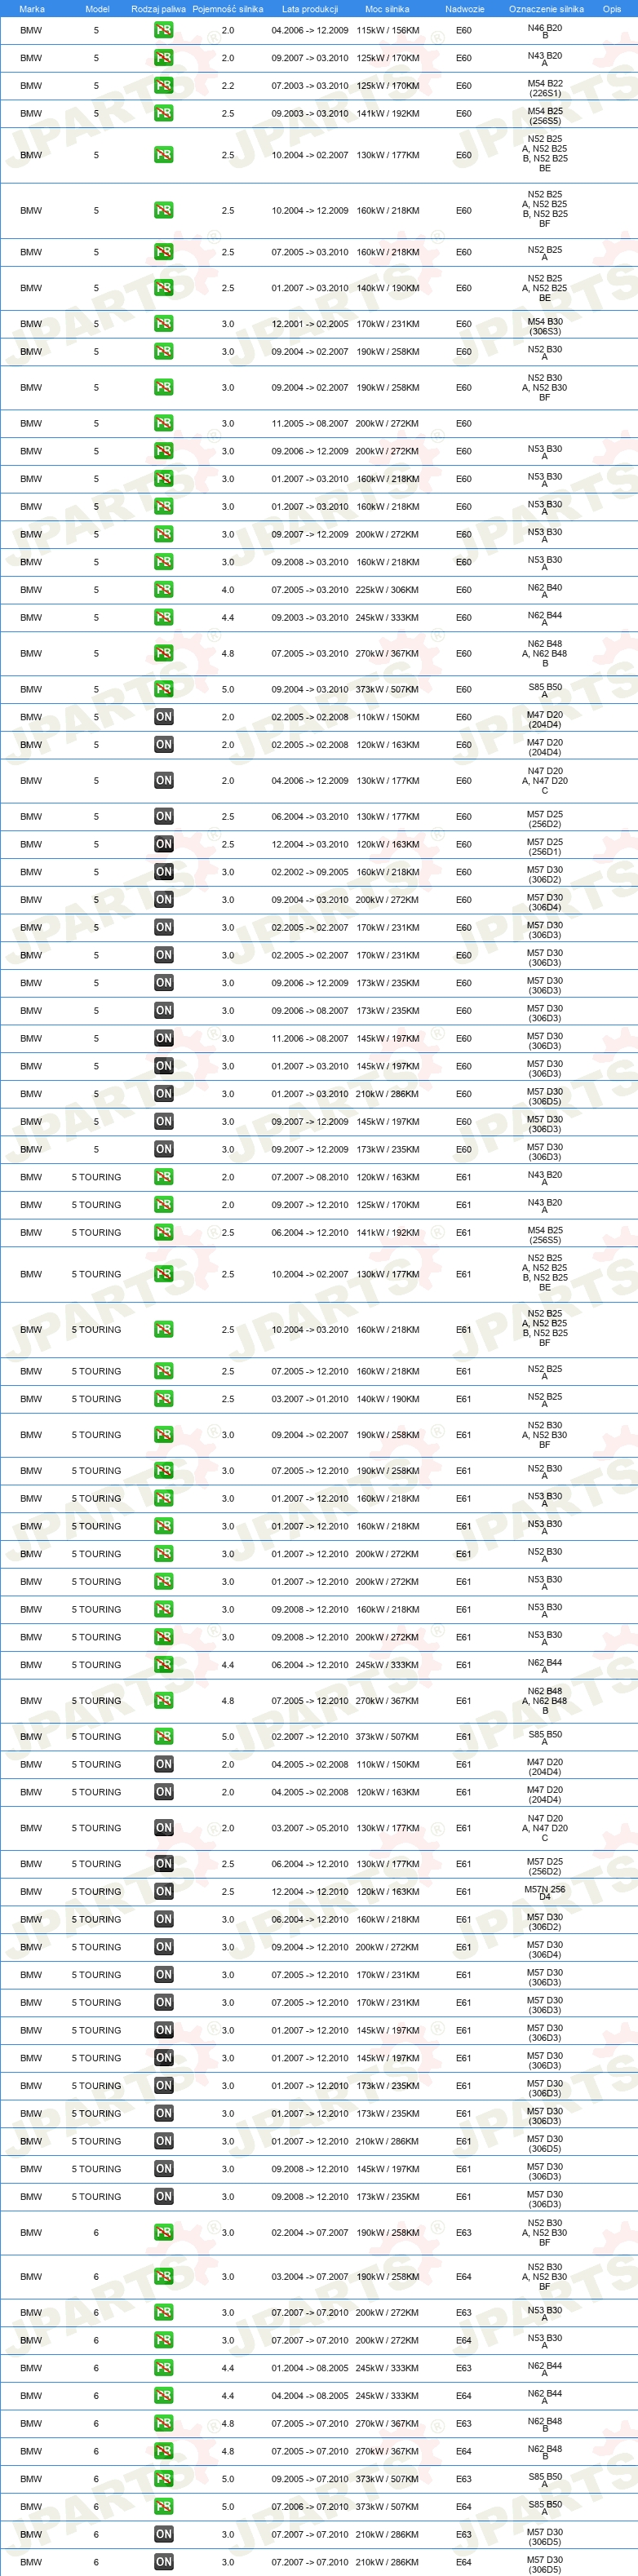Click the PB icon in the 07.2006 -> 07.2010 row
The image size is (638, 2576).
coord(163,2507)
